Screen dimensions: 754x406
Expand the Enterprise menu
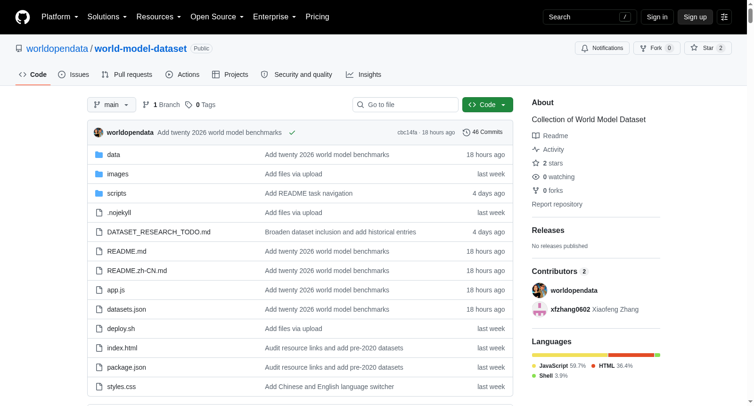(275, 17)
